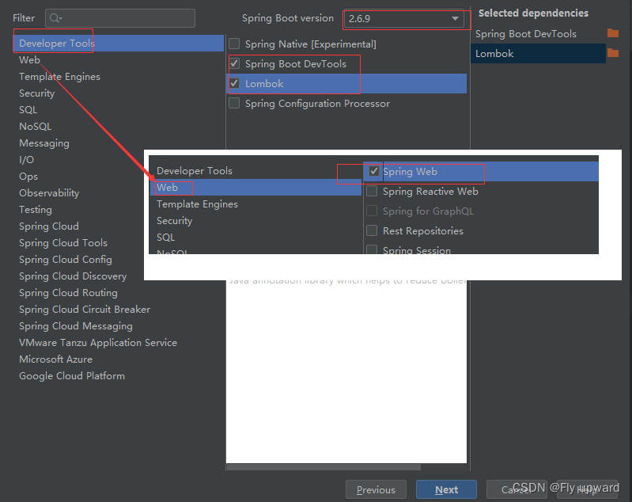
Task: Select Template Engines in the inset list
Action: pyautogui.click(x=197, y=204)
